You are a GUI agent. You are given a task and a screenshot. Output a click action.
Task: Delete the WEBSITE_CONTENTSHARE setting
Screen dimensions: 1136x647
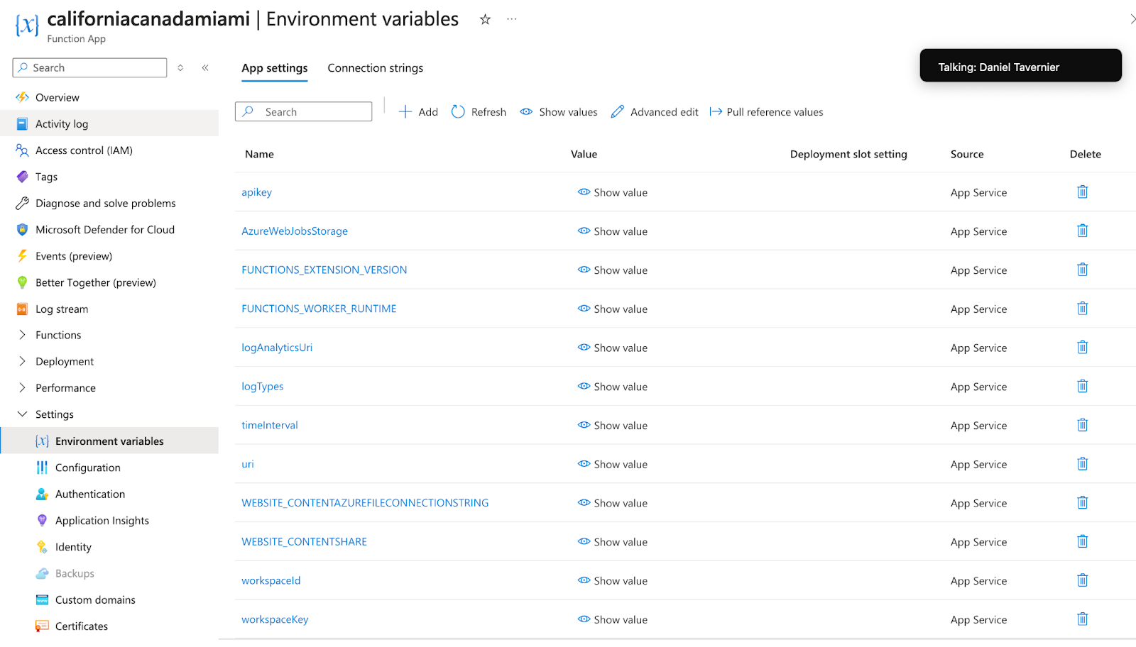1082,541
